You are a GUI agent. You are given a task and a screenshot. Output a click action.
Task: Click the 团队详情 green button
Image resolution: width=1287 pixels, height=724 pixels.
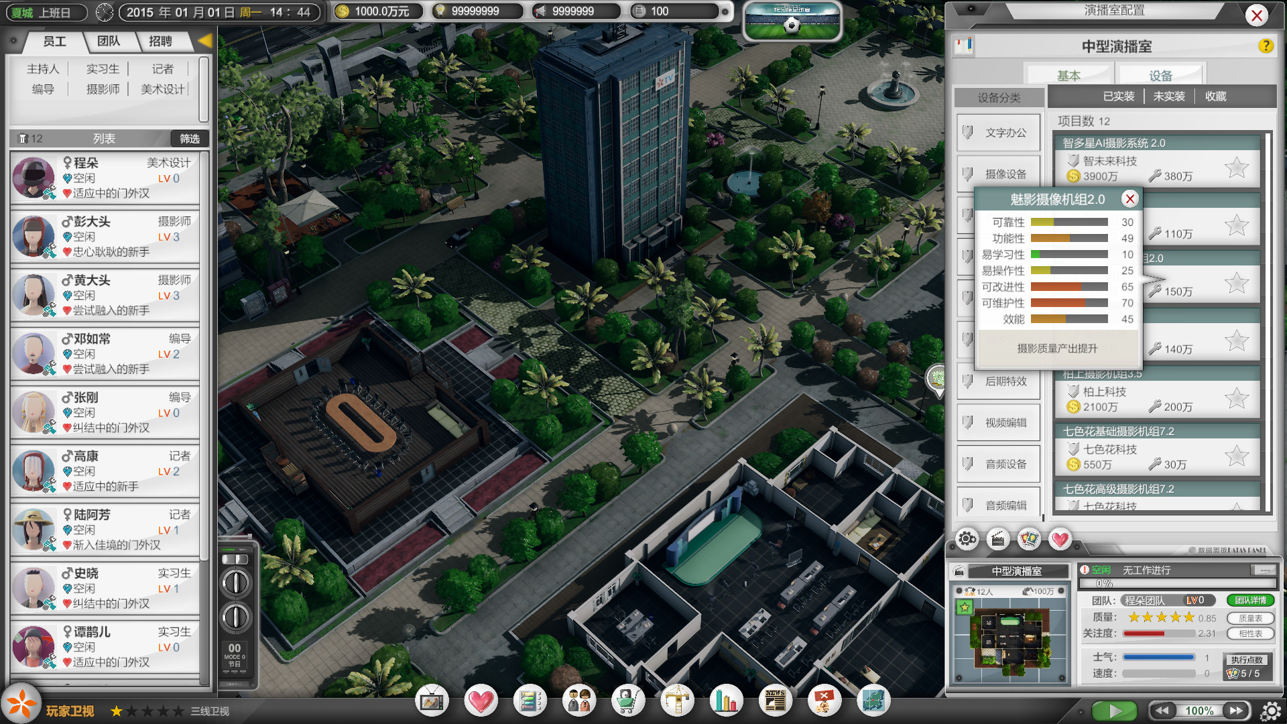click(x=1250, y=600)
